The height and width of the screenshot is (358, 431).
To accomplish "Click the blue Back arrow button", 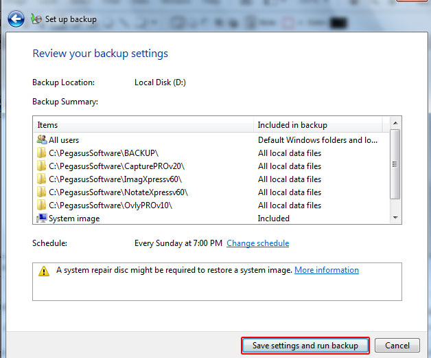I will [16, 19].
